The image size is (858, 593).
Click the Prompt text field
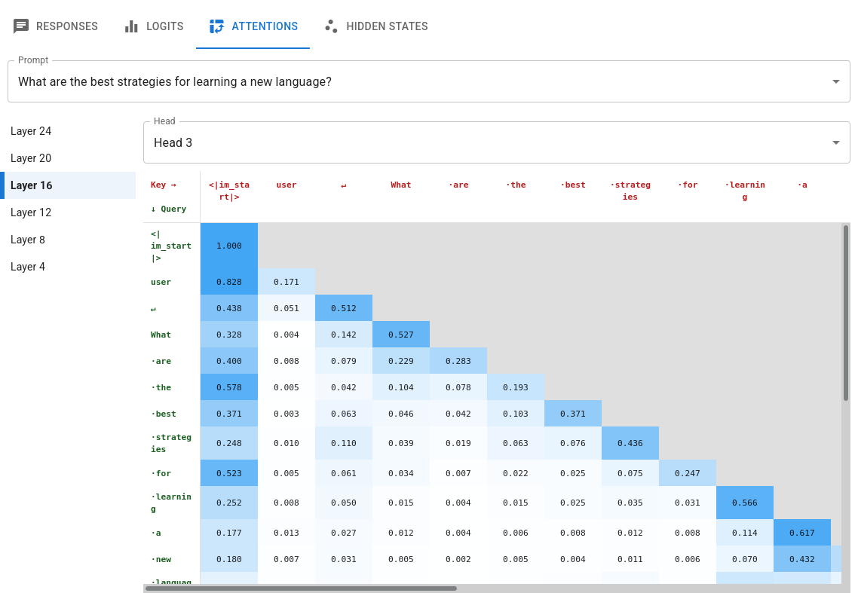(x=428, y=81)
